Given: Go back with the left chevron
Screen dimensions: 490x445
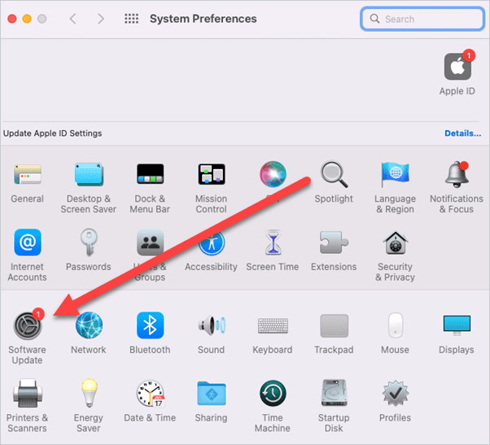Looking at the screenshot, I should tap(72, 19).
